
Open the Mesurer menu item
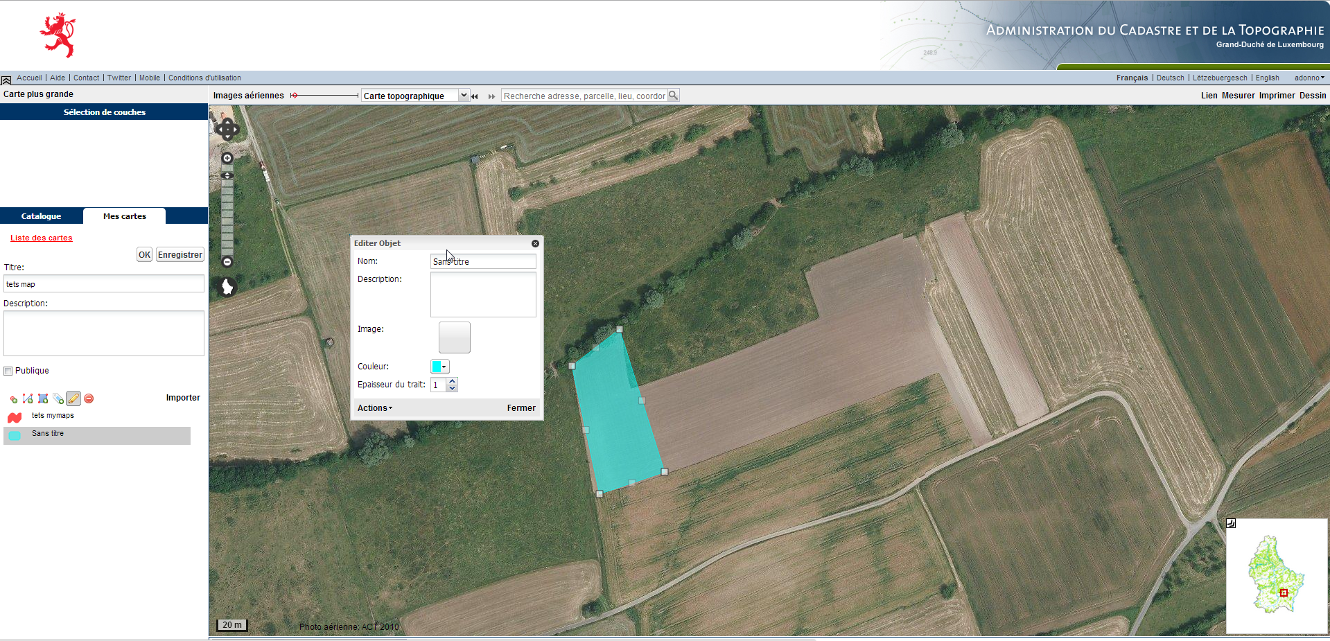[x=1238, y=96]
